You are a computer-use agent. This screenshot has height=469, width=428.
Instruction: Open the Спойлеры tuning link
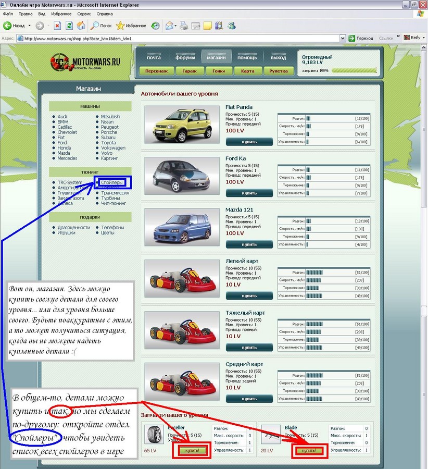[x=112, y=182]
